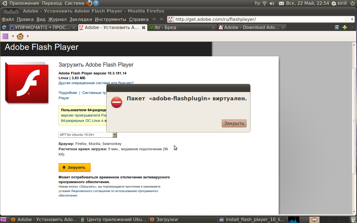
Task: Close the Adobe - Установить tab
Action: click(144, 27)
